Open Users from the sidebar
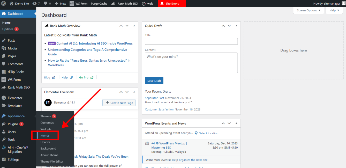346x168 pixels. (12, 132)
